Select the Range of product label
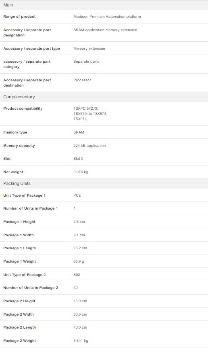 [x=19, y=17]
